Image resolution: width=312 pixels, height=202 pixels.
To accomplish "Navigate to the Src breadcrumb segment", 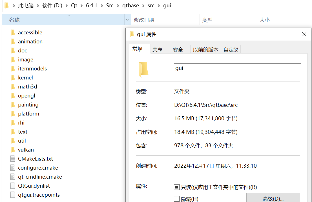I will tap(110, 6).
